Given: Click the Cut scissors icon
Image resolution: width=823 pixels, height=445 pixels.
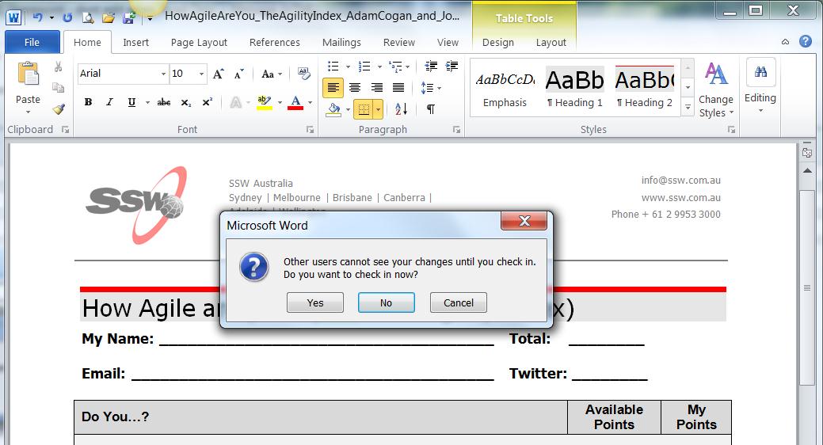Looking at the screenshot, I should coord(58,67).
